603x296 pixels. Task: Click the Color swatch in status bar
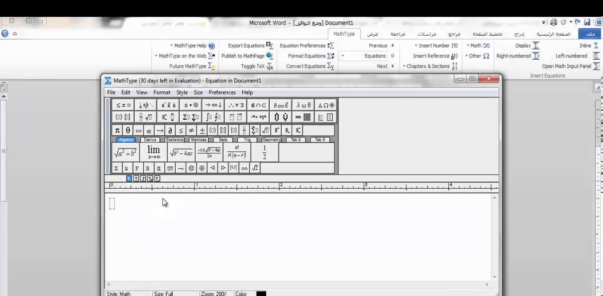click(x=261, y=294)
